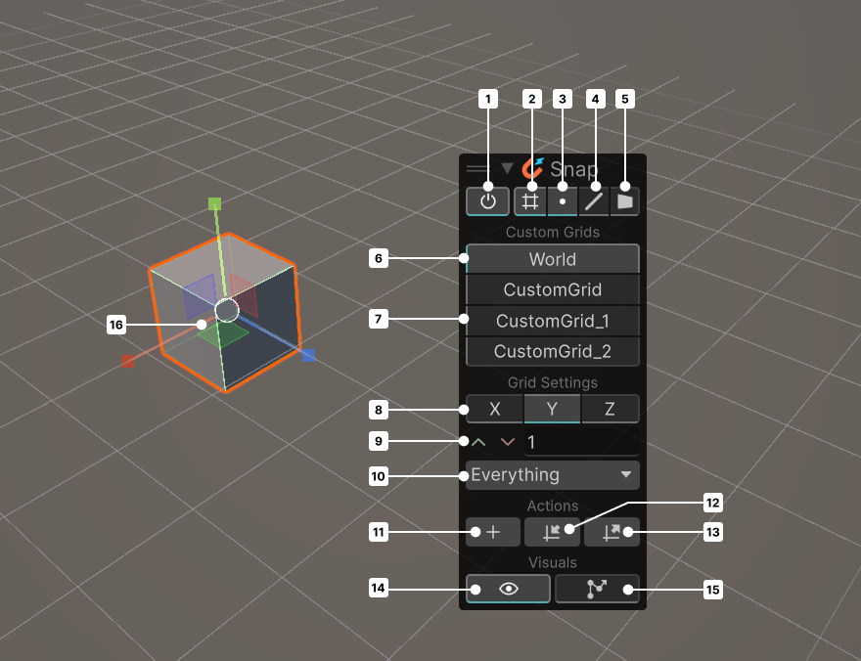Increase grid size with the up chevron
Screen dimensions: 861x661
point(478,442)
